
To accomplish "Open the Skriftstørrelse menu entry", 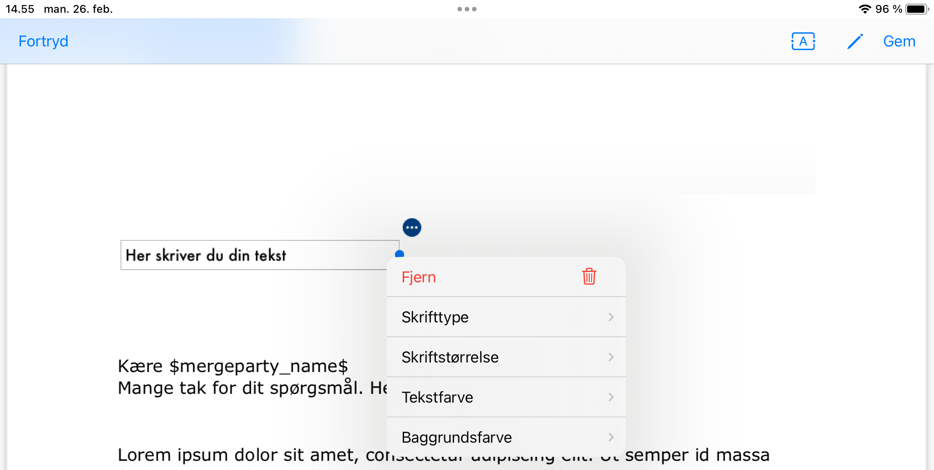I will click(x=450, y=357).
